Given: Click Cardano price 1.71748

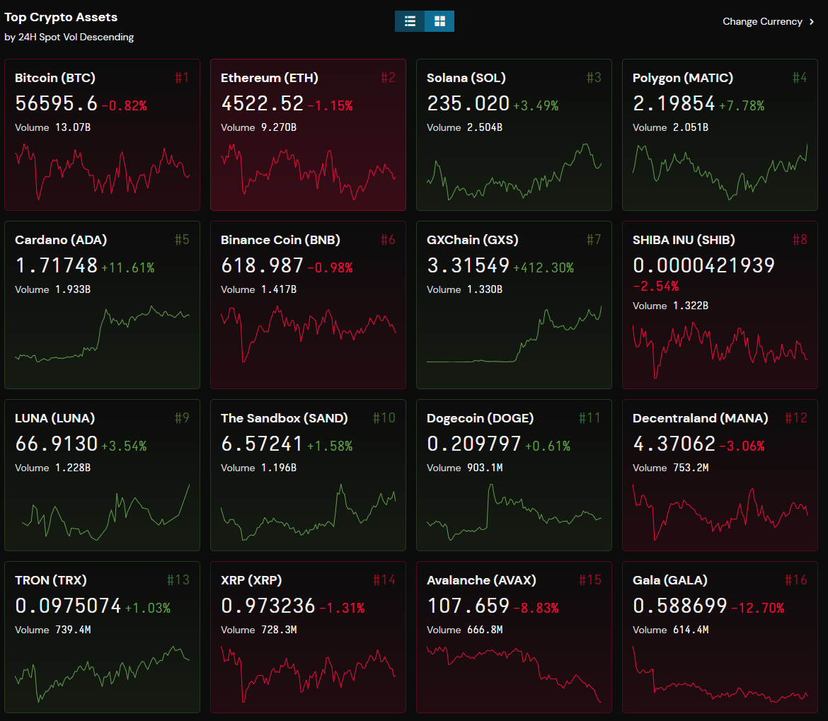Looking at the screenshot, I should coord(57,265).
